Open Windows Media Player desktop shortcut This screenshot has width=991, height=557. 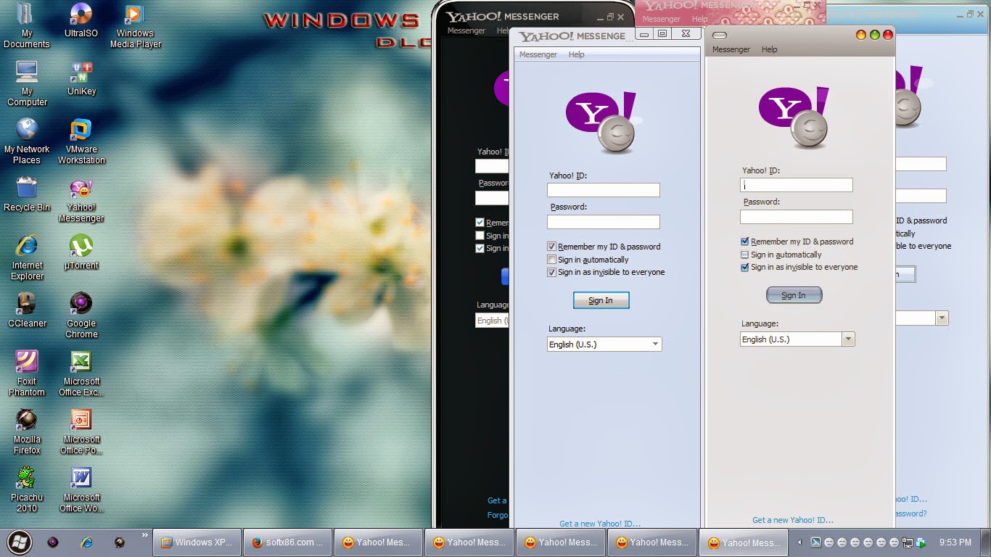tap(135, 25)
